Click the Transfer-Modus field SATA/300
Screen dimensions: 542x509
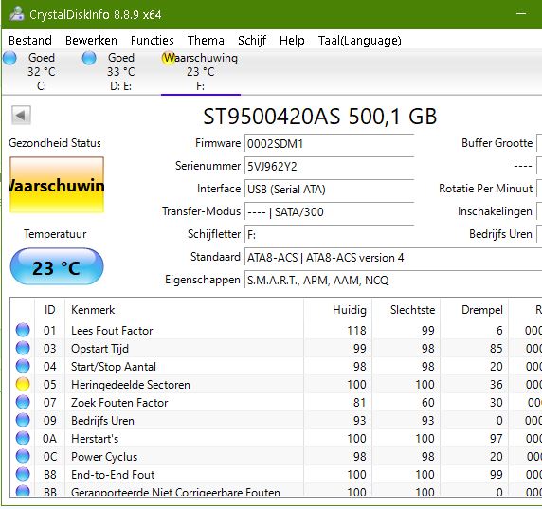point(329,211)
